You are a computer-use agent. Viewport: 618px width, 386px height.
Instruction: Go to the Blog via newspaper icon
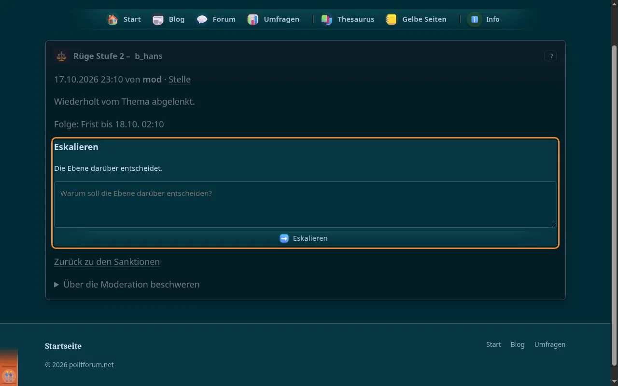[158, 19]
